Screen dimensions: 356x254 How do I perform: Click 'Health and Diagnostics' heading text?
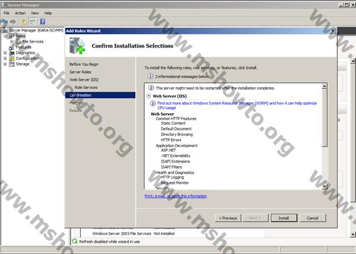pos(175,173)
